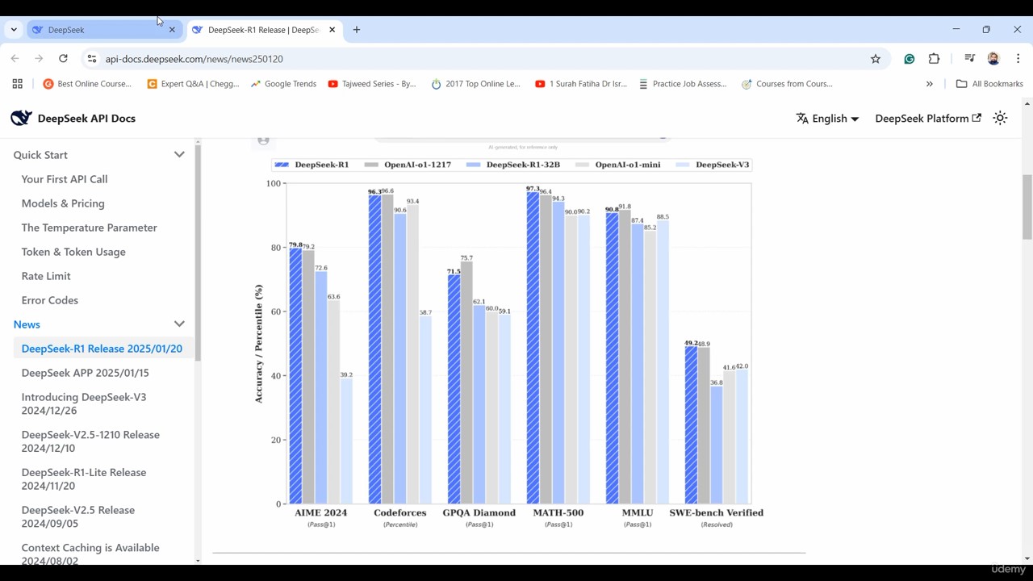Open DeepSeek APP 2025/01/15 news
1033x581 pixels.
pos(85,373)
